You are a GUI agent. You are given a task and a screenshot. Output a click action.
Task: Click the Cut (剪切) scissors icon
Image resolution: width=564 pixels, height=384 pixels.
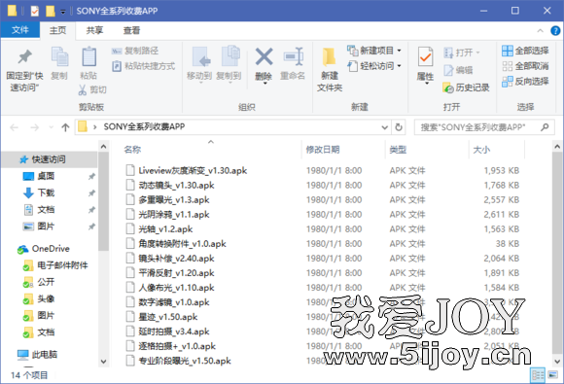(83, 89)
